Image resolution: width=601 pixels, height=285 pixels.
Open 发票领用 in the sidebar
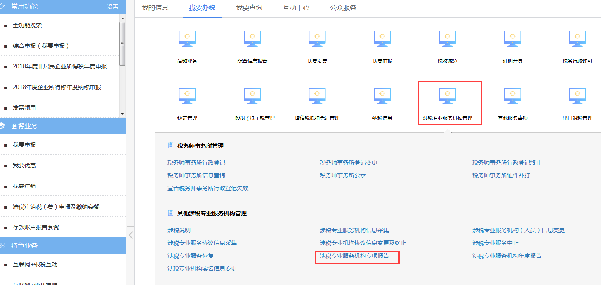click(x=24, y=108)
